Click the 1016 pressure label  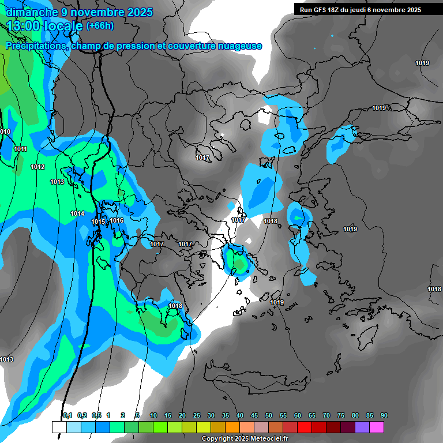coord(117,221)
